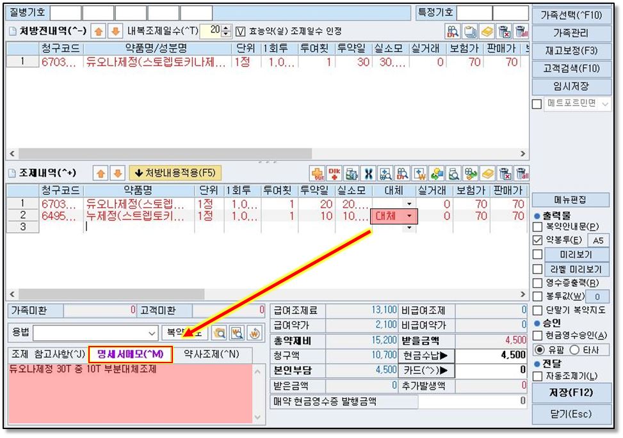Image resolution: width=623 pixels, height=438 pixels.
Task: Expand the 용법 combo box
Action: coord(152,332)
